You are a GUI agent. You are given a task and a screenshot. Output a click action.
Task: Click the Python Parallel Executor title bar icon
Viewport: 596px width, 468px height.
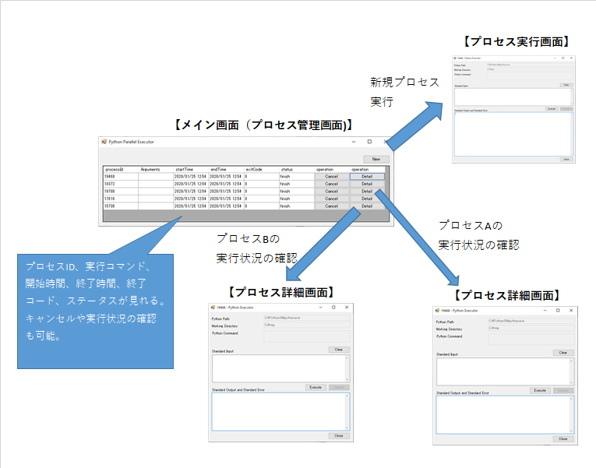[x=104, y=142]
